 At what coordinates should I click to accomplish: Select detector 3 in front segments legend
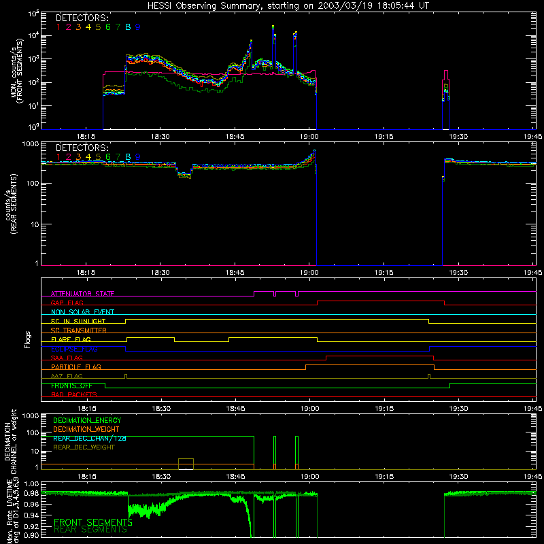78,27
